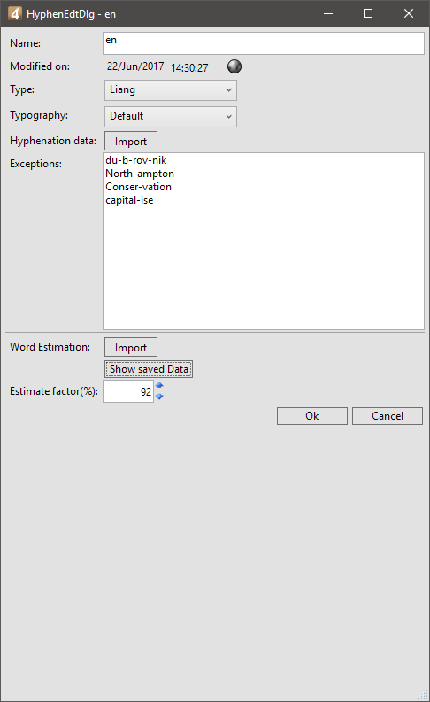Decrease Estimate factor with down arrow
Screen dimensions: 430x702
[159, 397]
